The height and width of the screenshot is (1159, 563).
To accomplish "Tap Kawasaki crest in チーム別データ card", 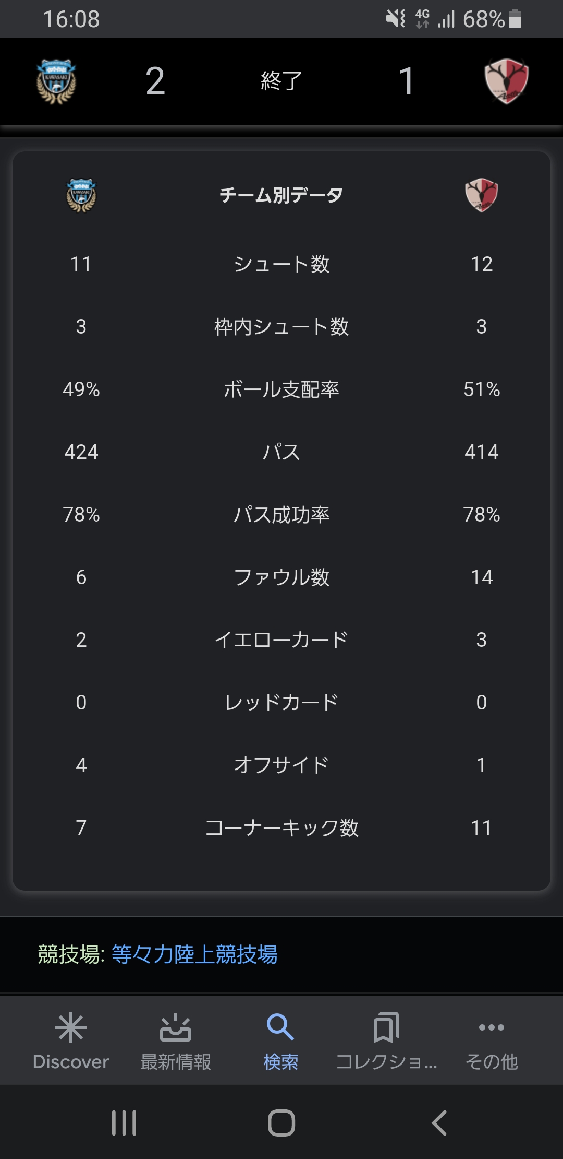I will (81, 195).
